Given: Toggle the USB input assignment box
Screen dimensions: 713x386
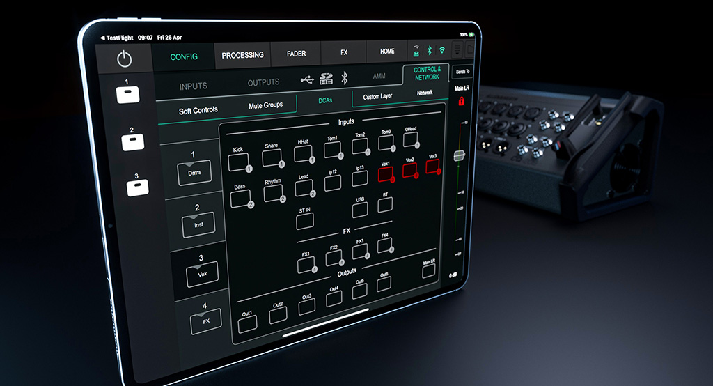Looking at the screenshot, I should pyautogui.click(x=360, y=210).
